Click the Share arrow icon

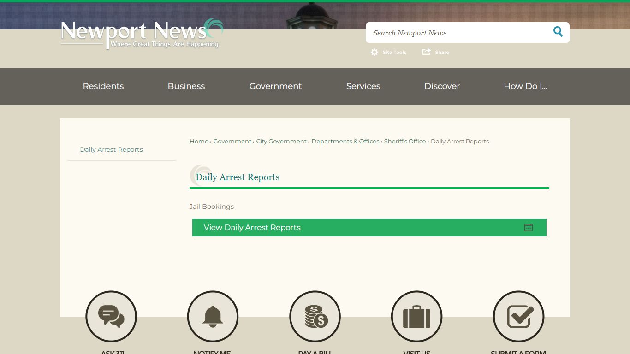[x=427, y=52]
